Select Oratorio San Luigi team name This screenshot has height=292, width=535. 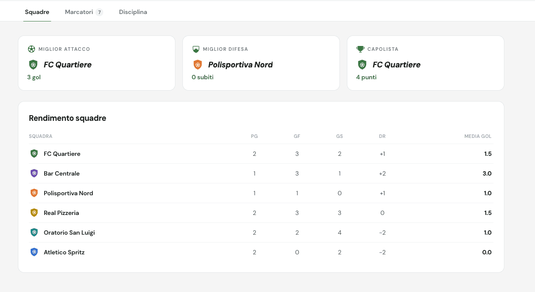[x=69, y=232]
